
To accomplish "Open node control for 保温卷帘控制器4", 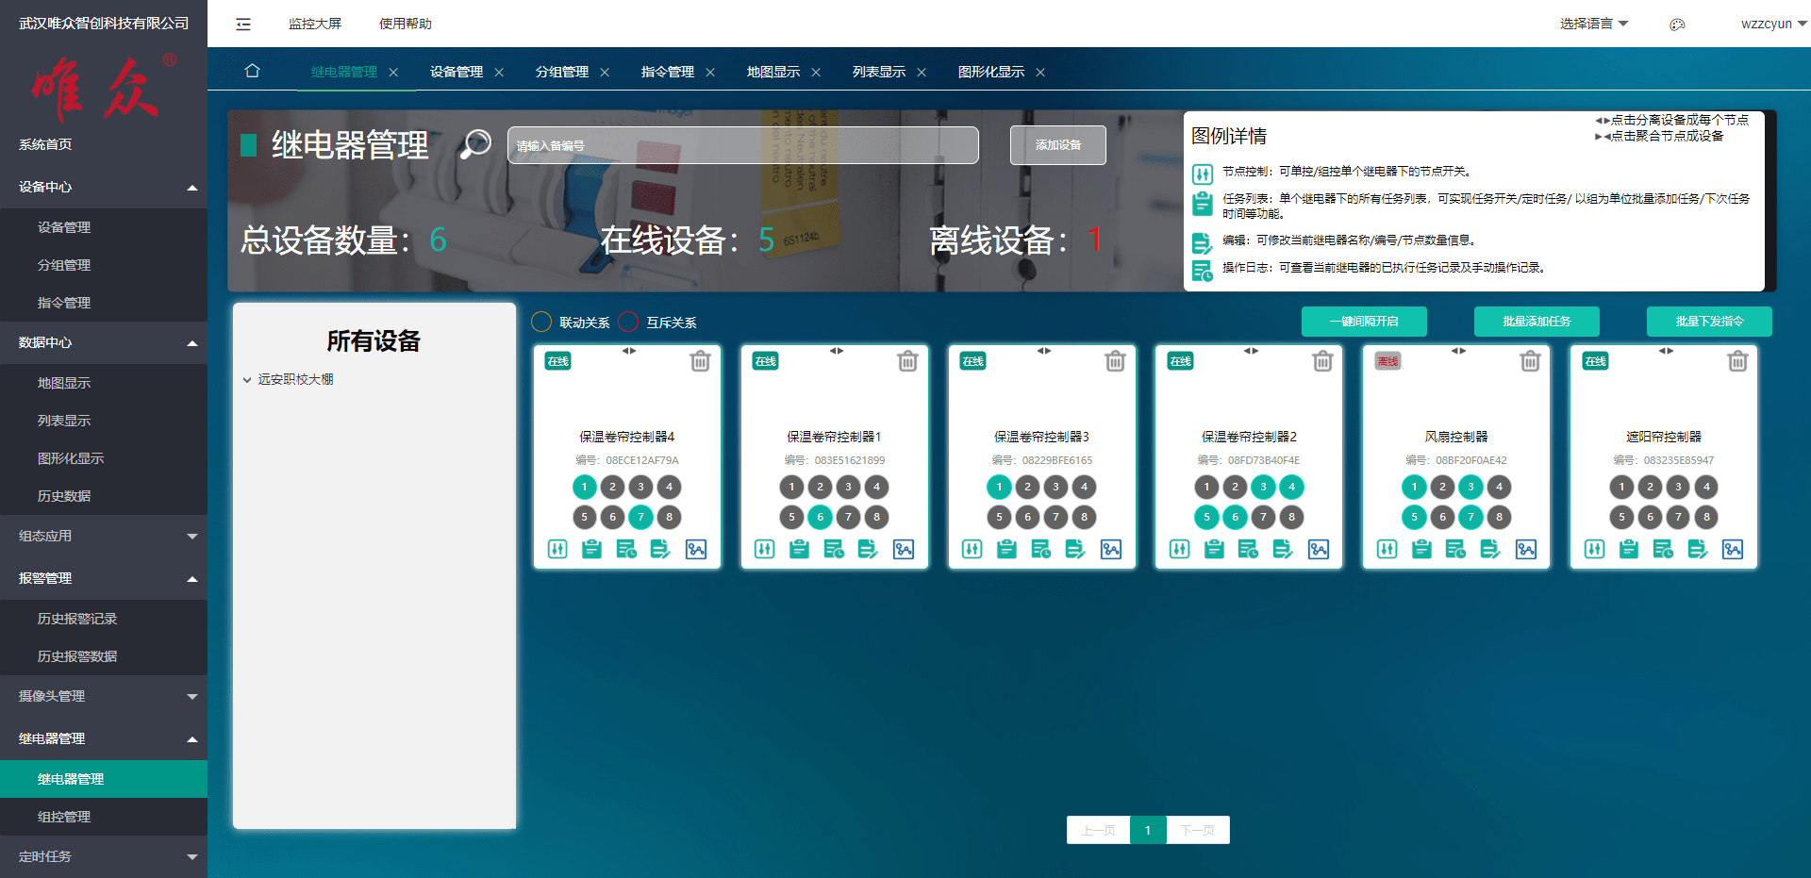I will 557,549.
